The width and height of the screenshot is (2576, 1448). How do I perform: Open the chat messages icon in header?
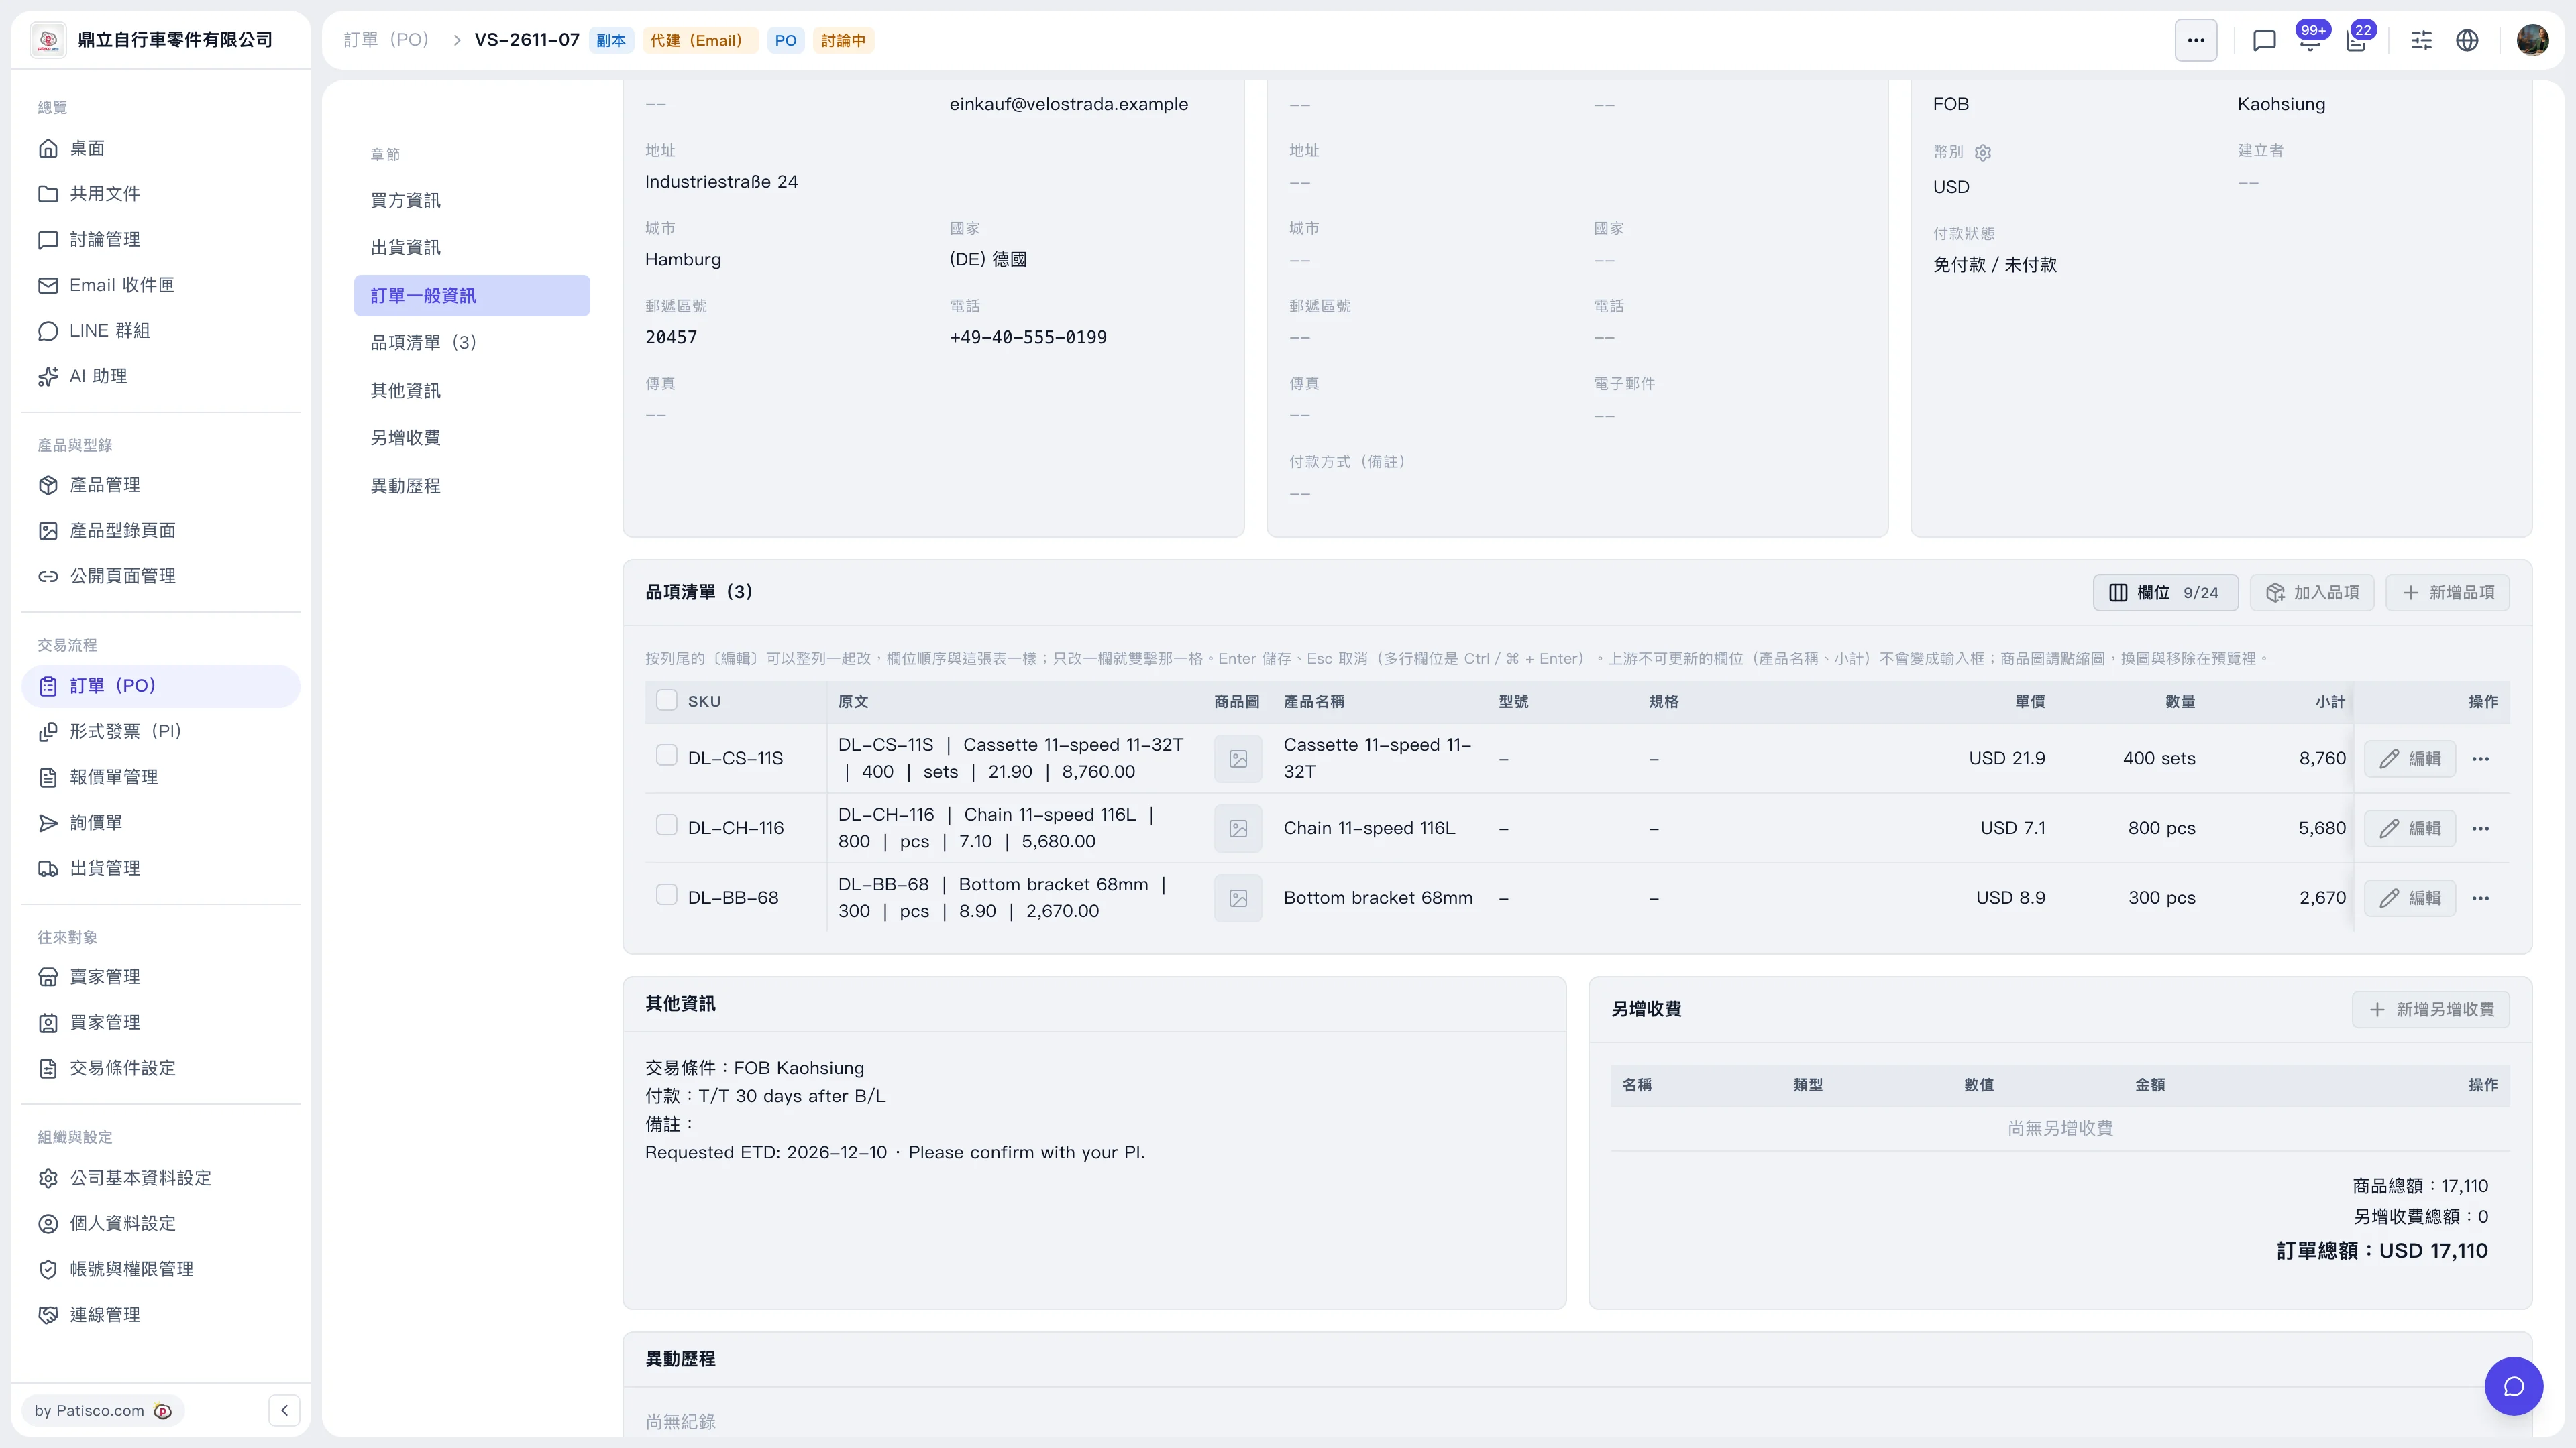(2264, 40)
